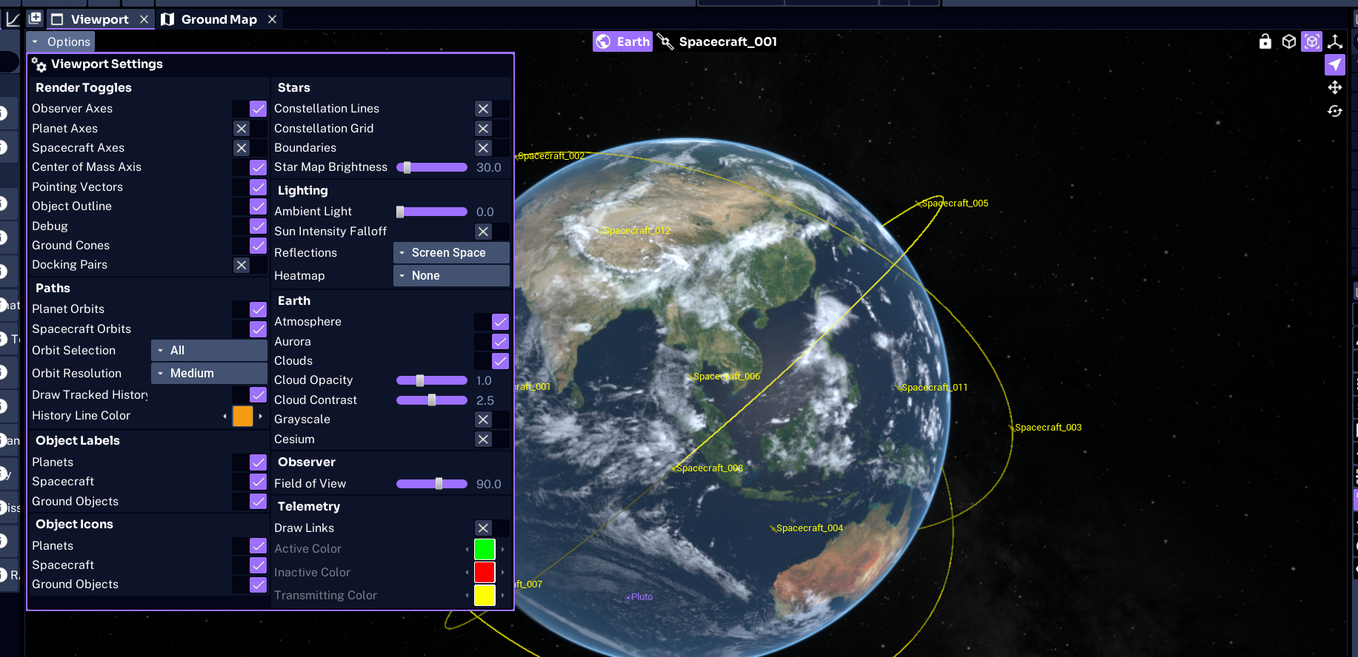Click the Ground Map tab's map icon
The width and height of the screenshot is (1358, 657).
coord(167,19)
